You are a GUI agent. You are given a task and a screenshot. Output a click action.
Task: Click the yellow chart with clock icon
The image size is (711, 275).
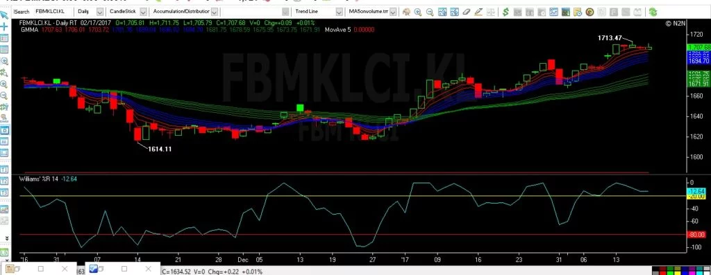tap(577, 12)
